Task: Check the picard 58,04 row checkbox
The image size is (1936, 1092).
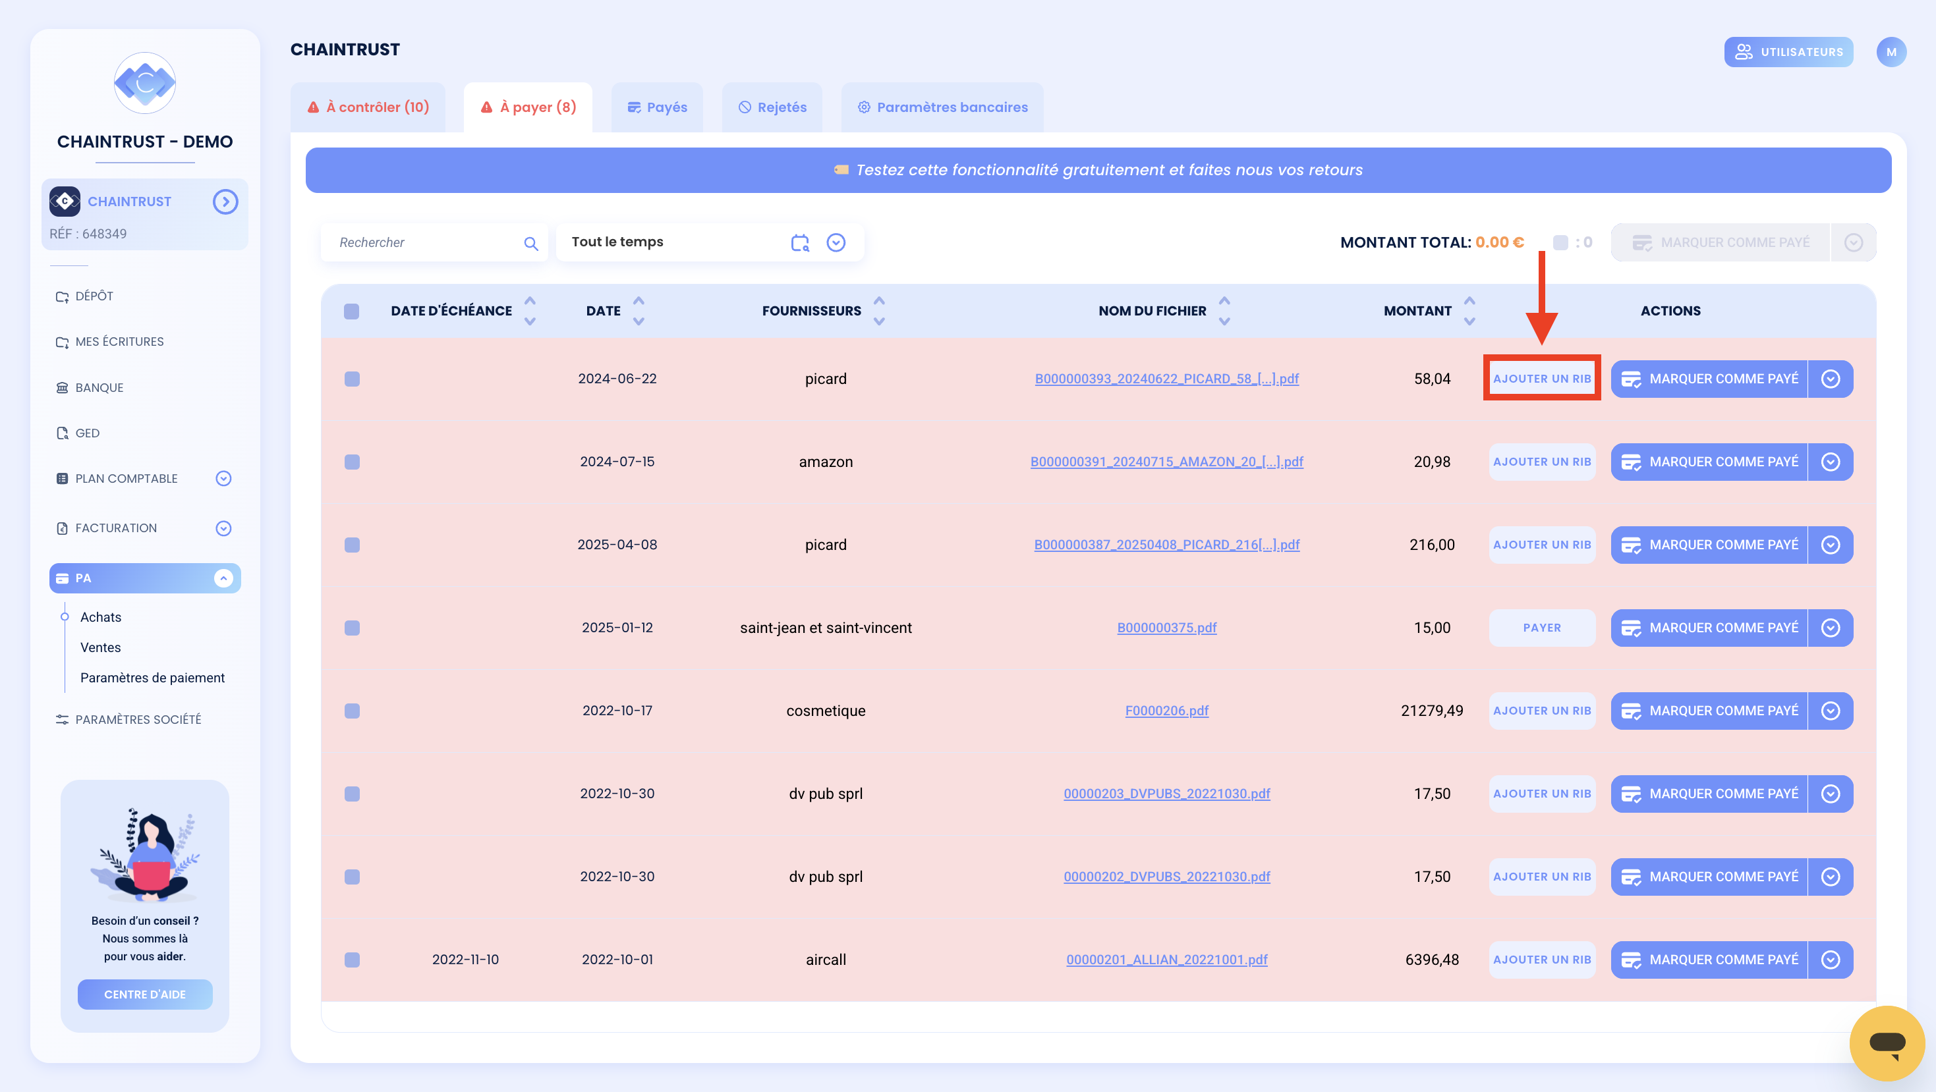Action: point(352,379)
